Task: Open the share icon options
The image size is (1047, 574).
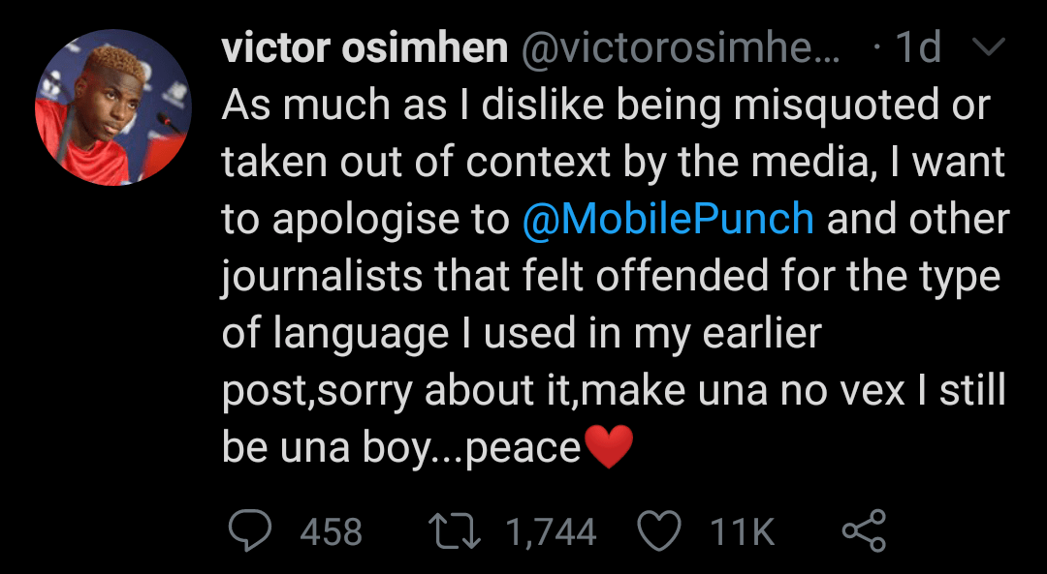Action: click(x=864, y=530)
